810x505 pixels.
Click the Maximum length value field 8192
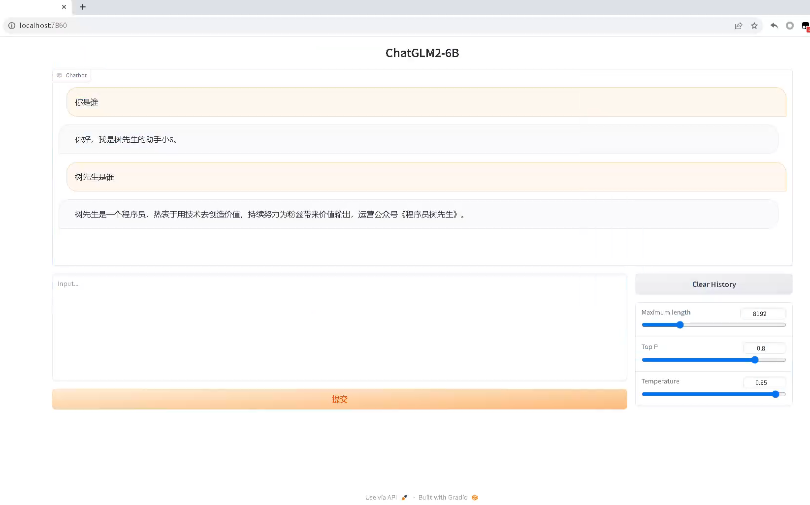point(763,314)
